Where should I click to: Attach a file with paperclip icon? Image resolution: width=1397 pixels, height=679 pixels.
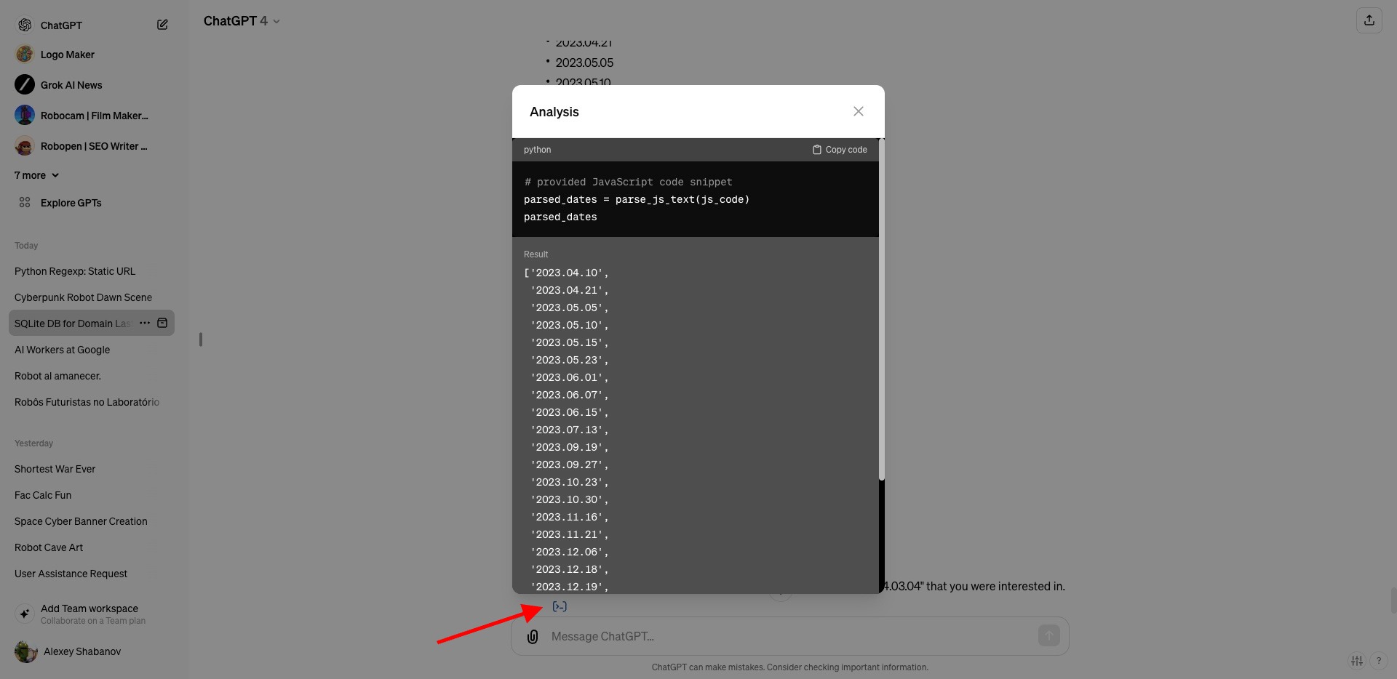click(533, 637)
